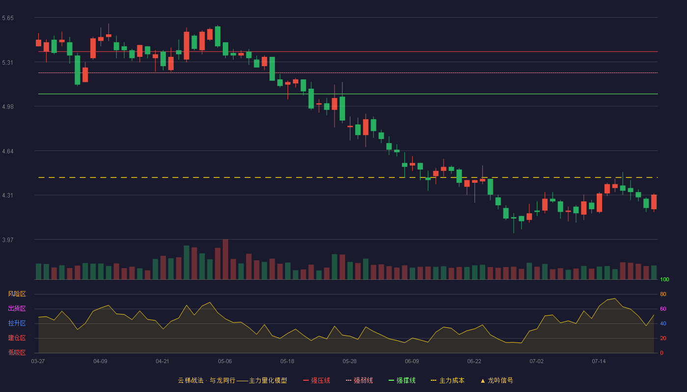
Task: Click the 3.97 price axis label
Action: point(8,240)
